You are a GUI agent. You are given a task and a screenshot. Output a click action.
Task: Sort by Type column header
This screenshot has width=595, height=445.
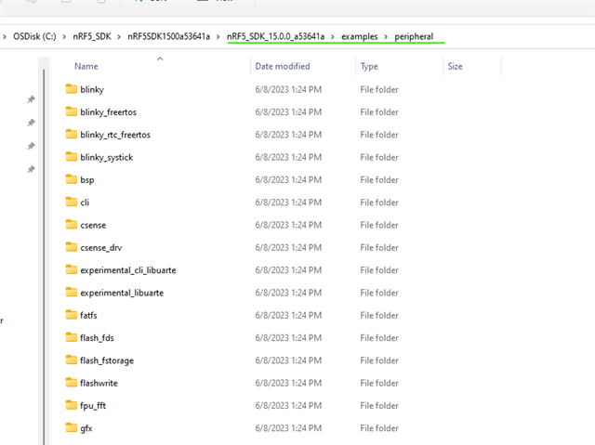point(369,67)
